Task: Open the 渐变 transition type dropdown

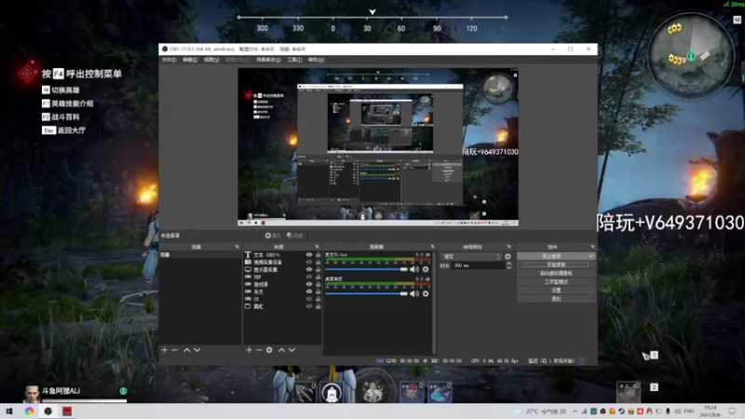Action: (x=471, y=257)
